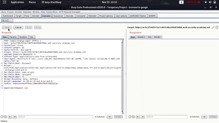Open the Applications menu

point(17,2)
